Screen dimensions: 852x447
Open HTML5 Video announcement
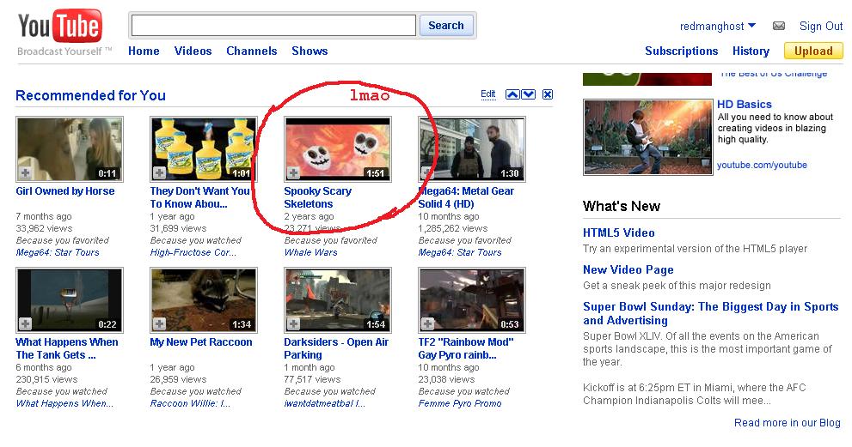coord(619,233)
